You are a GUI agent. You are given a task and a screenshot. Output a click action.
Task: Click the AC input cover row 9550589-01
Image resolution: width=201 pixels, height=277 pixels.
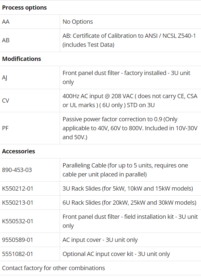[100, 240]
